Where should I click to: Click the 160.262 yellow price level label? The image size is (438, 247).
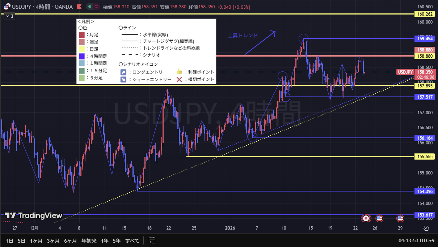[x=425, y=14]
